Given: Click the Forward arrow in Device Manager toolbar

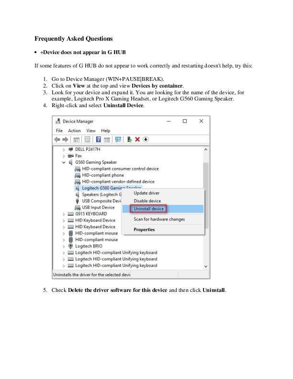Looking at the screenshot, I should coord(65,139).
